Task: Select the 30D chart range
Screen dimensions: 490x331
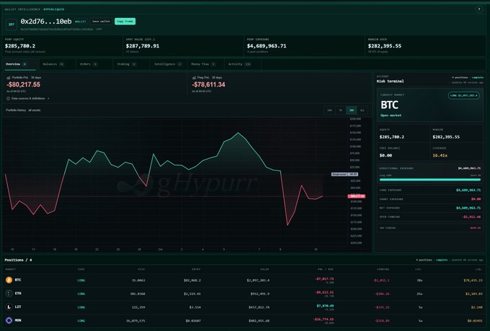Action: tap(352, 110)
